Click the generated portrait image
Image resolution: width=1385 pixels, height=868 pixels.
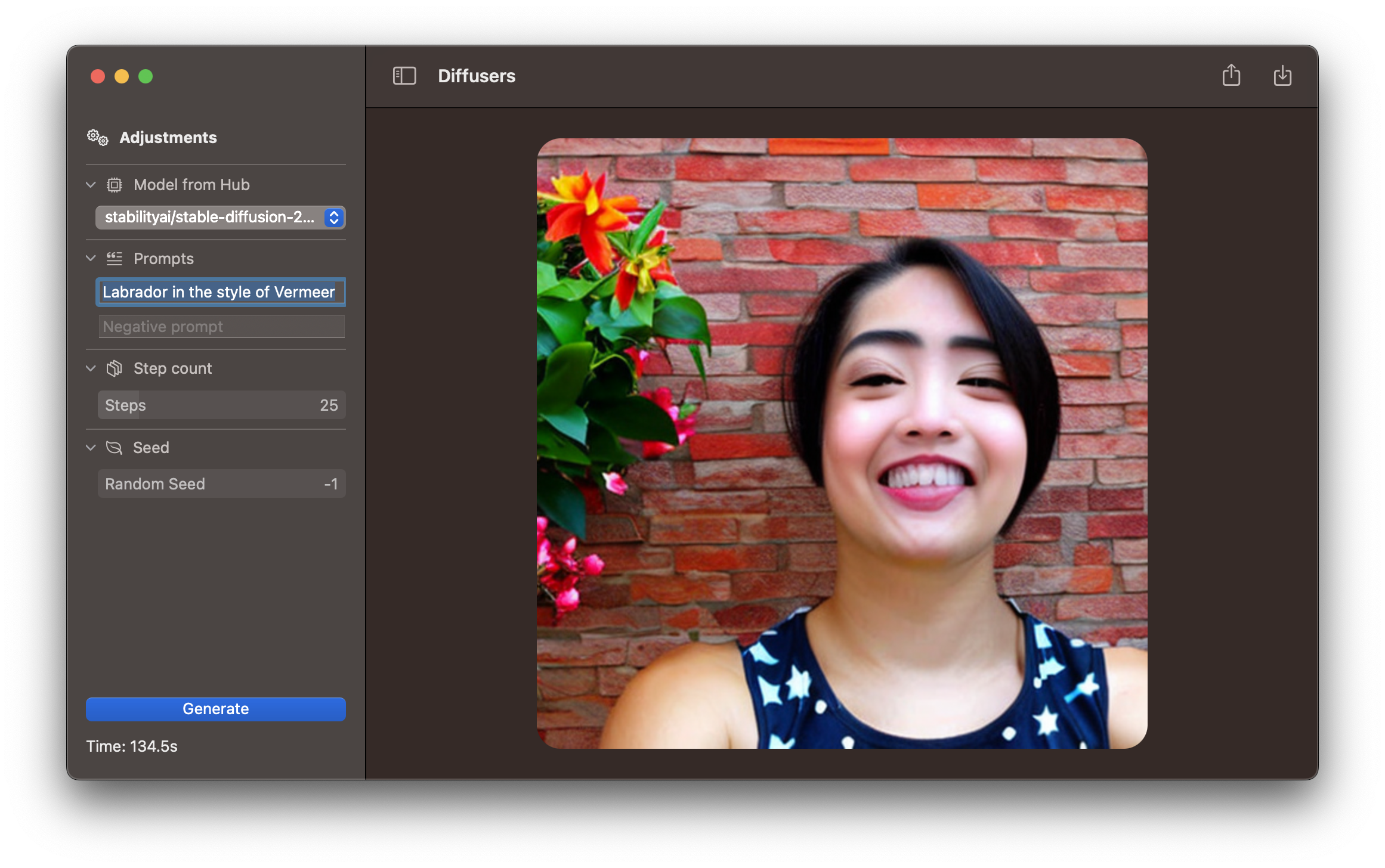tap(842, 444)
